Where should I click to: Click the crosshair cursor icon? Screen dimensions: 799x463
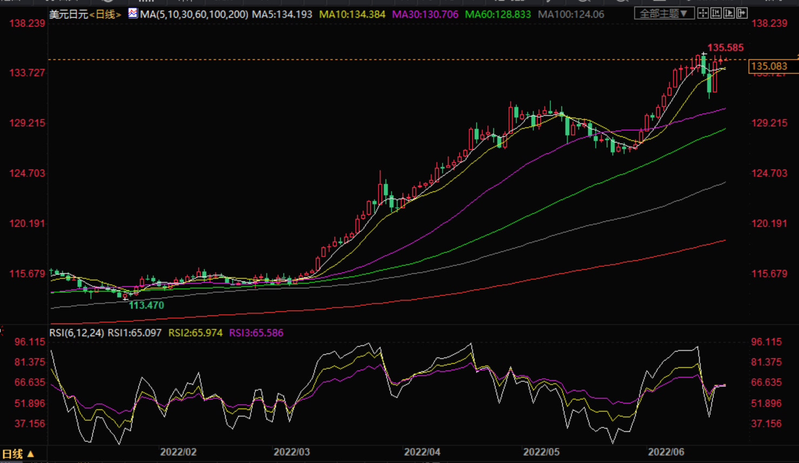[703, 14]
